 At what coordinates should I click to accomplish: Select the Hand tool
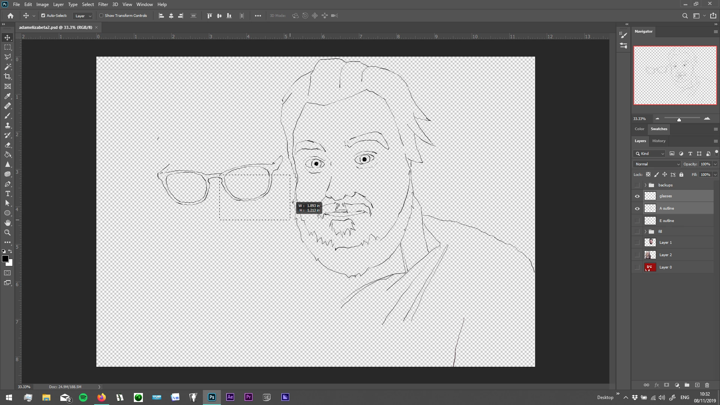[x=7, y=223]
